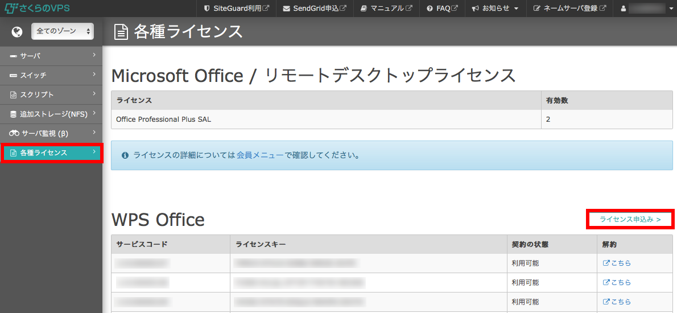Open the マニュアル link

coord(386,8)
